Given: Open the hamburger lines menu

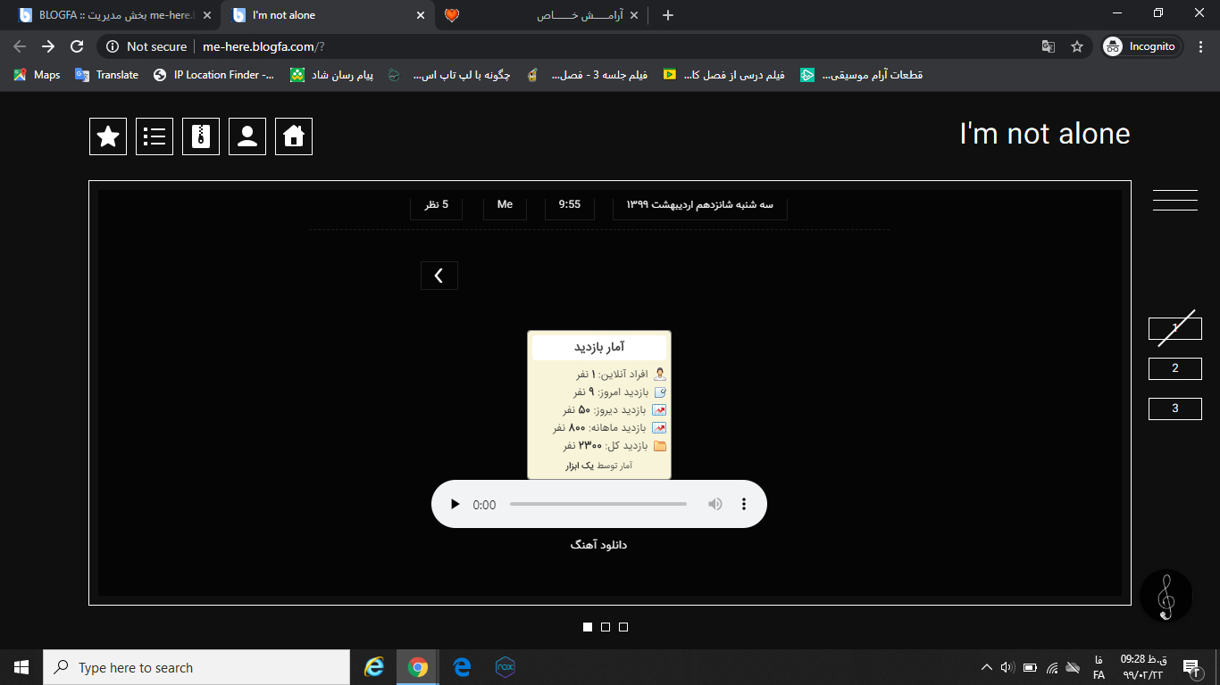Looking at the screenshot, I should [1174, 201].
